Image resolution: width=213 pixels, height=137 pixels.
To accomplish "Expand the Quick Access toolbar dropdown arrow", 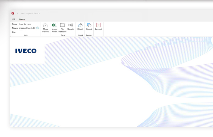I will (18, 13).
